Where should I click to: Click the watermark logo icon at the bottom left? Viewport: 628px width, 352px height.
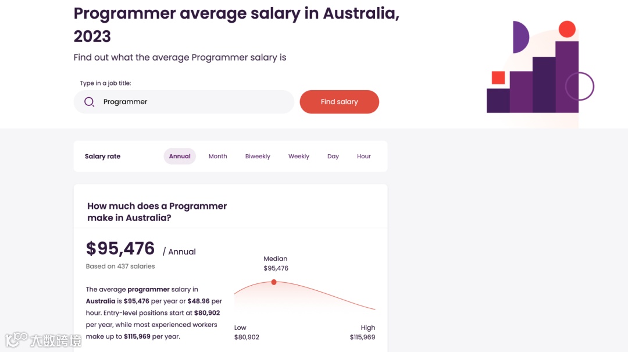pos(16,339)
